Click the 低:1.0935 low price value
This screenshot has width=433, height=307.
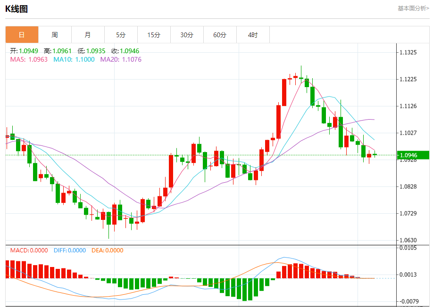click(x=92, y=51)
